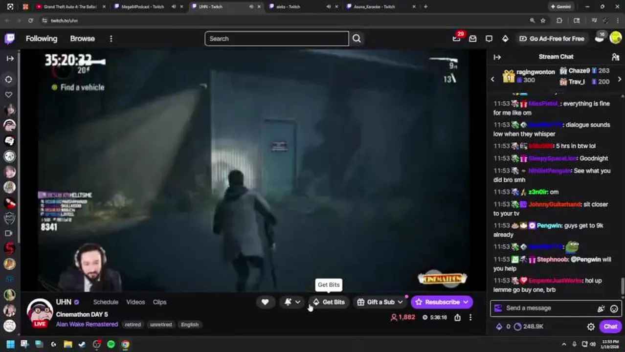This screenshot has height=352, width=625.
Task: Open chat community users list
Action: click(615, 57)
